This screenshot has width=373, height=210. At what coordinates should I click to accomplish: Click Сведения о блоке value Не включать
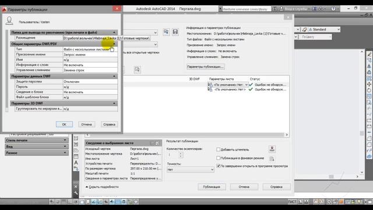coord(90,92)
